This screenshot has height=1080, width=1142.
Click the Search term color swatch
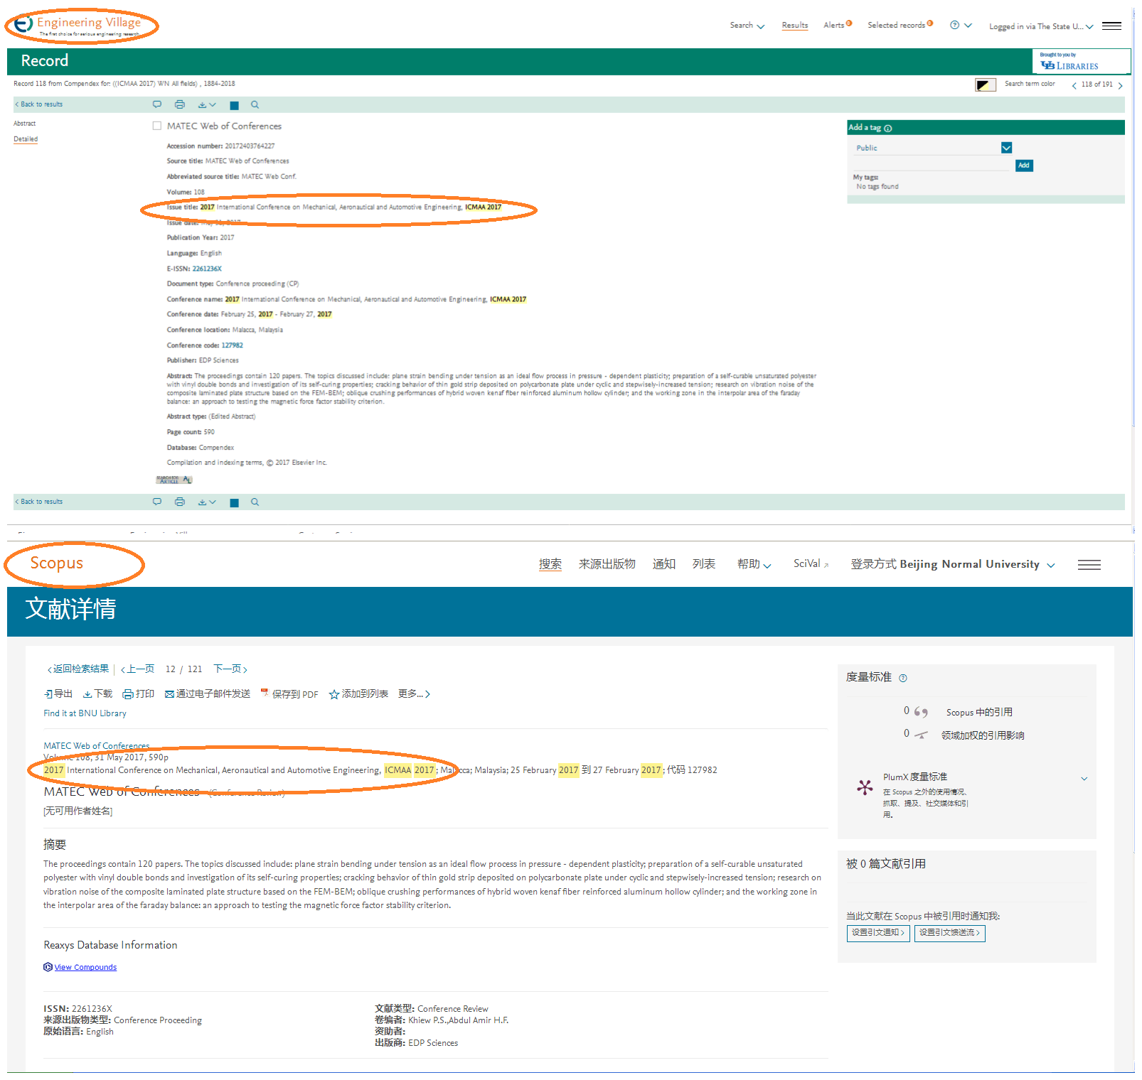coord(985,85)
